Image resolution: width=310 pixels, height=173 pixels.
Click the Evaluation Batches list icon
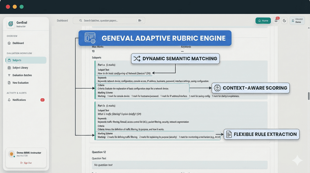coord(9,75)
